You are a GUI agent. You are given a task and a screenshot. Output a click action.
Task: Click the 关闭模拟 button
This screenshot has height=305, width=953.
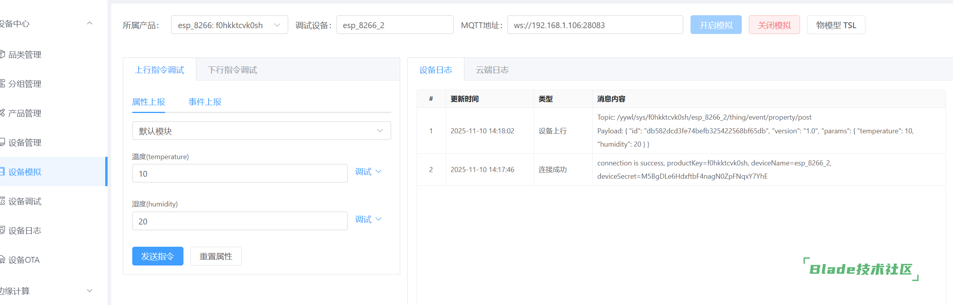[x=774, y=25]
